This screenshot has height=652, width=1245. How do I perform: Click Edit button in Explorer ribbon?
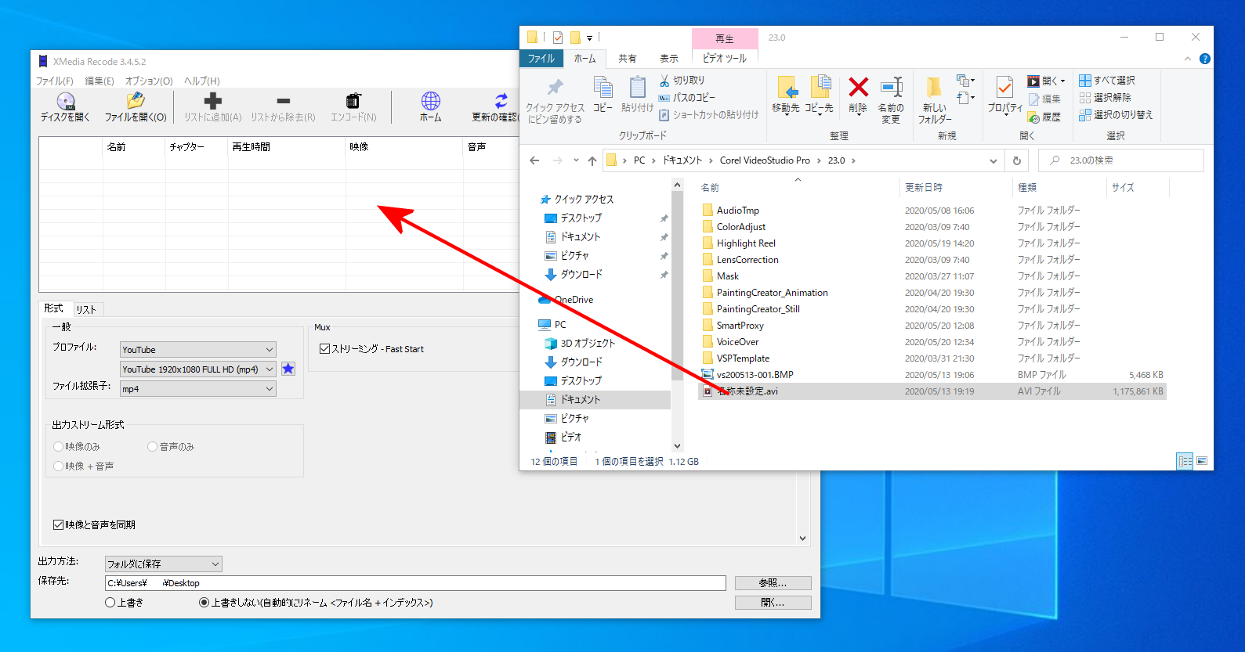click(1044, 99)
